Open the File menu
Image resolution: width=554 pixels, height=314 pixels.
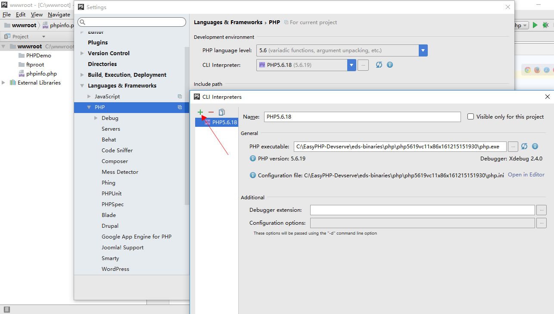[6, 15]
